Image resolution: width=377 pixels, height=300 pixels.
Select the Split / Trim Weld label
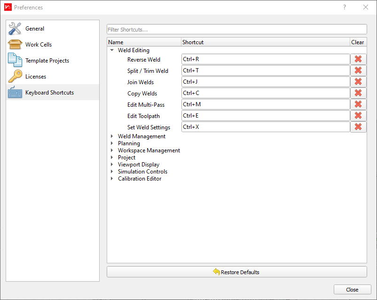pos(148,71)
